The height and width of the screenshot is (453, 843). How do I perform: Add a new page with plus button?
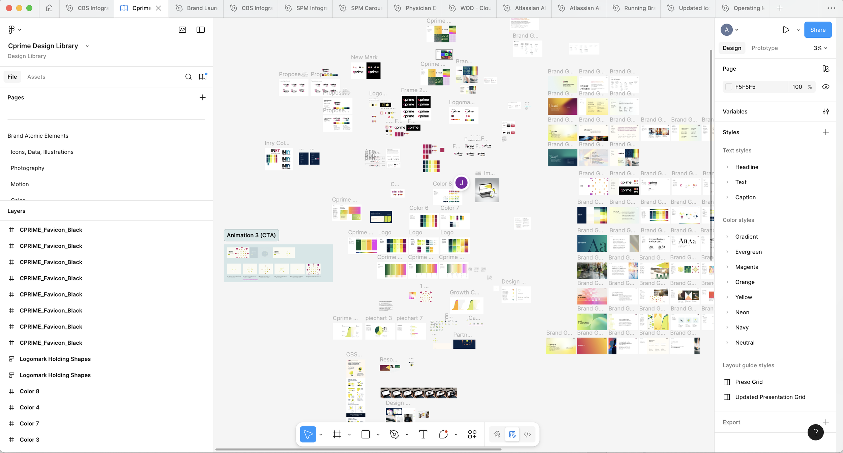click(x=202, y=98)
